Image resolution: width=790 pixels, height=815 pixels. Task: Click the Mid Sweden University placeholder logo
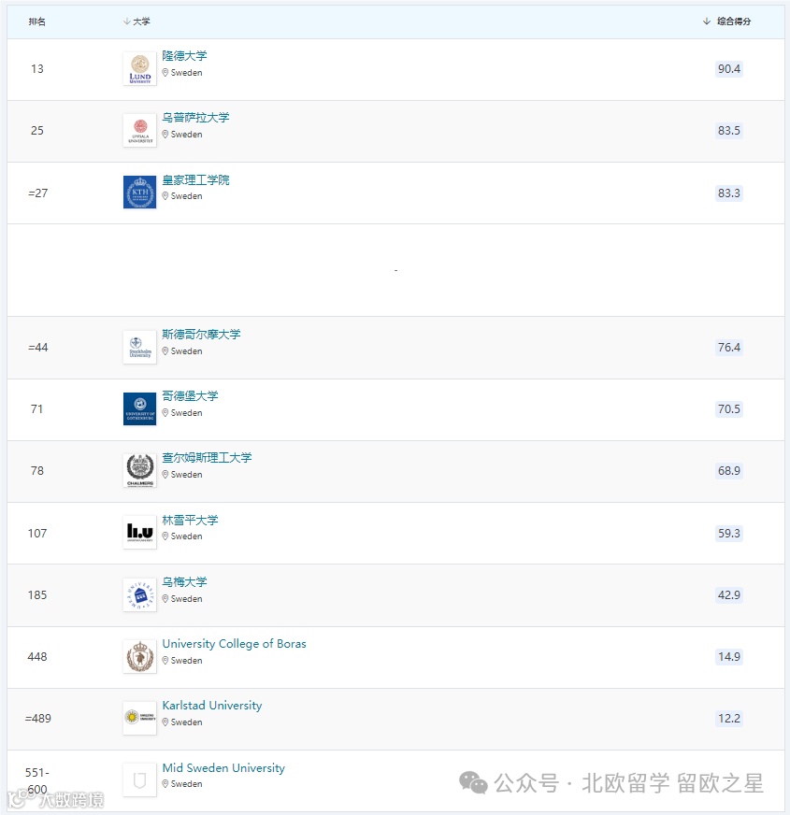point(140,779)
